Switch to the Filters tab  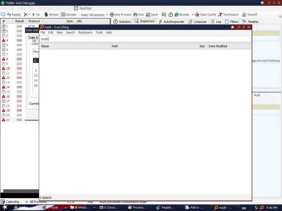pyautogui.click(x=232, y=21)
